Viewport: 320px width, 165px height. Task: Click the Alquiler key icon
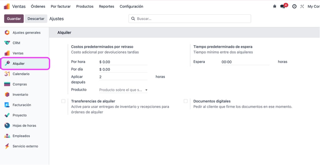(7, 63)
